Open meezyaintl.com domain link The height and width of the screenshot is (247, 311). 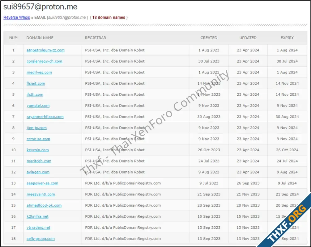tap(41, 194)
